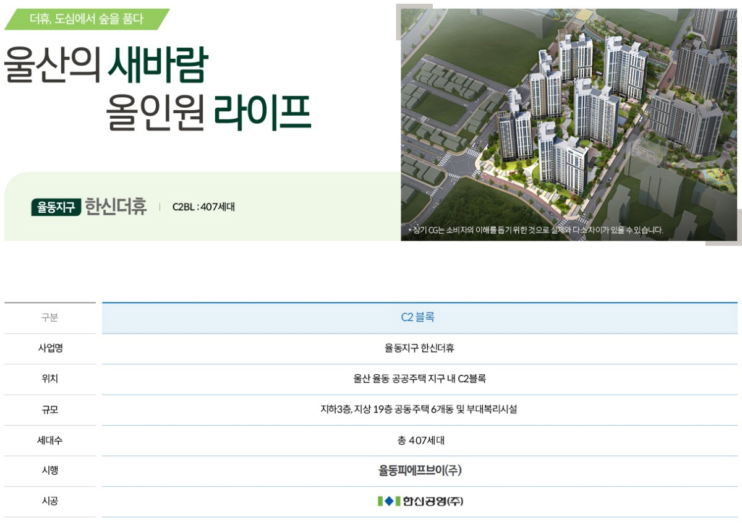Select the headline '울산의 새바람'
Image resolution: width=742 pixels, height=524 pixels.
[x=106, y=64]
